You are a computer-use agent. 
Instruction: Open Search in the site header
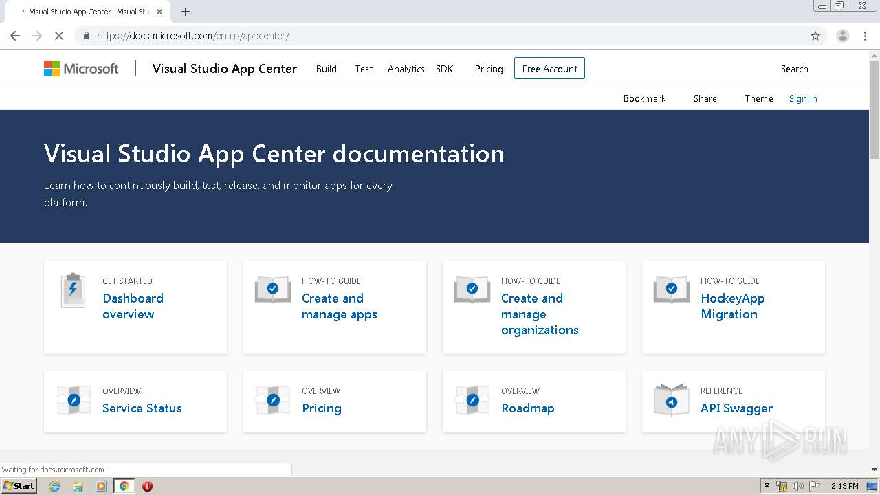coord(794,69)
